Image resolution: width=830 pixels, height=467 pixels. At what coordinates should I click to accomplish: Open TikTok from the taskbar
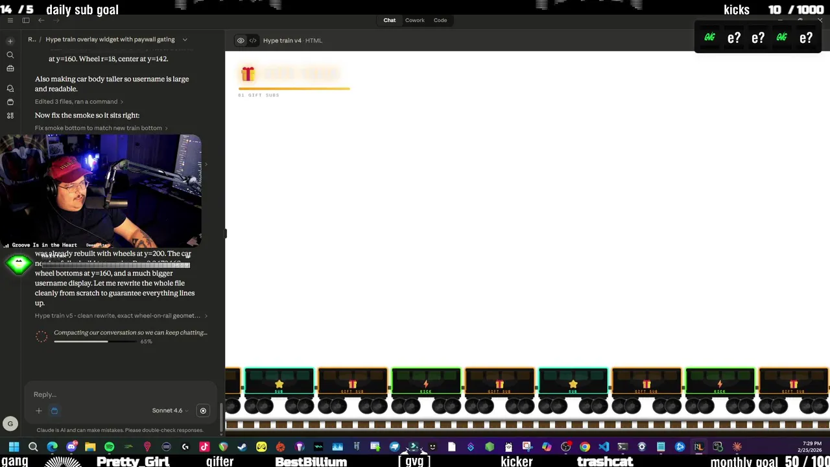(204, 446)
